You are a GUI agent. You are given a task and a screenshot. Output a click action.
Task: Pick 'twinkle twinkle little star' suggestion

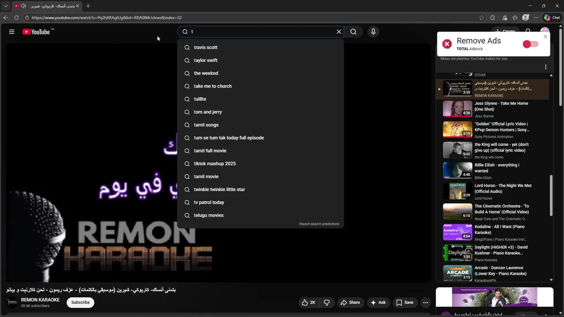click(260, 189)
